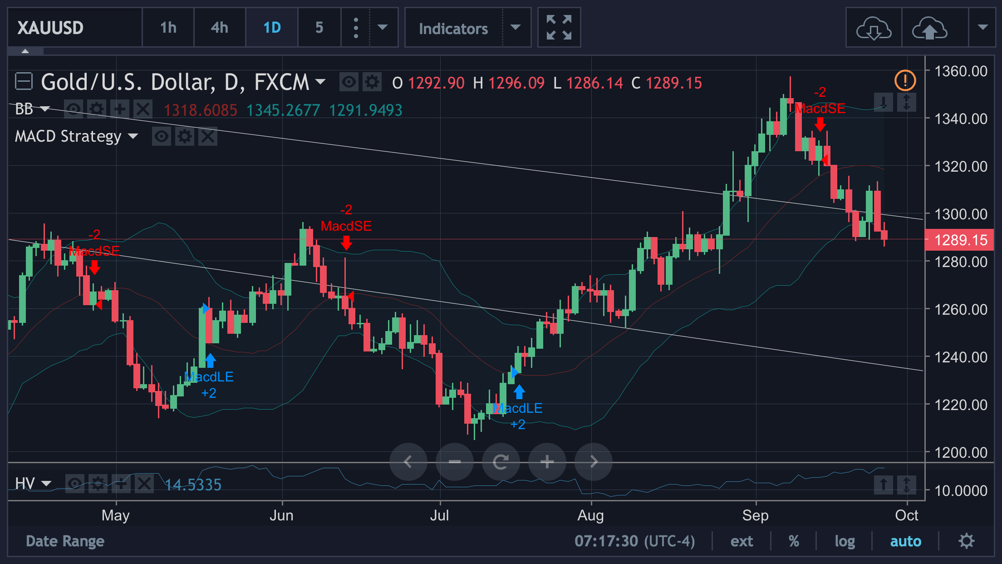Open the chart style three-dots menu
1002x564 pixels.
[356, 28]
